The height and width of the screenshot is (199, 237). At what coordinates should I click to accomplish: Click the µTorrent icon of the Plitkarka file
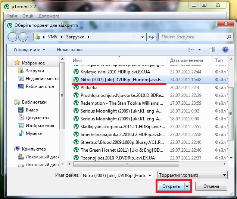tap(76, 87)
